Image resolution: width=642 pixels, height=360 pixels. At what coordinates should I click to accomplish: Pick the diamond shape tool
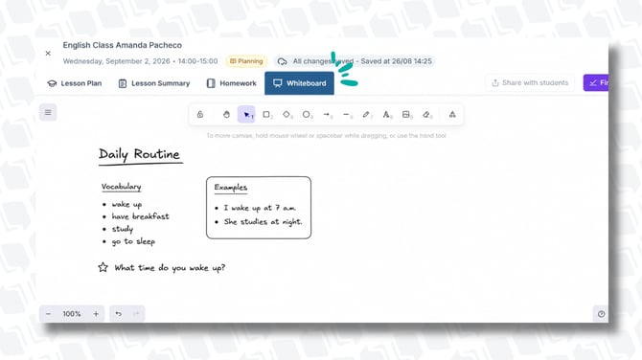point(287,115)
